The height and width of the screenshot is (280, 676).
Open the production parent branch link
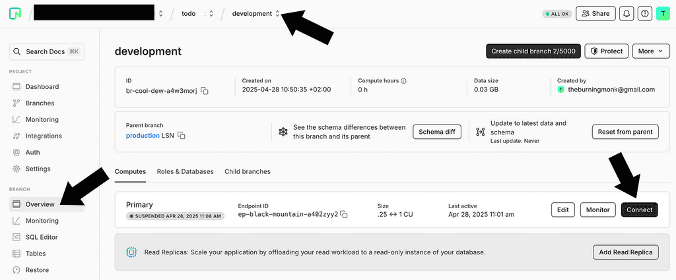point(143,136)
